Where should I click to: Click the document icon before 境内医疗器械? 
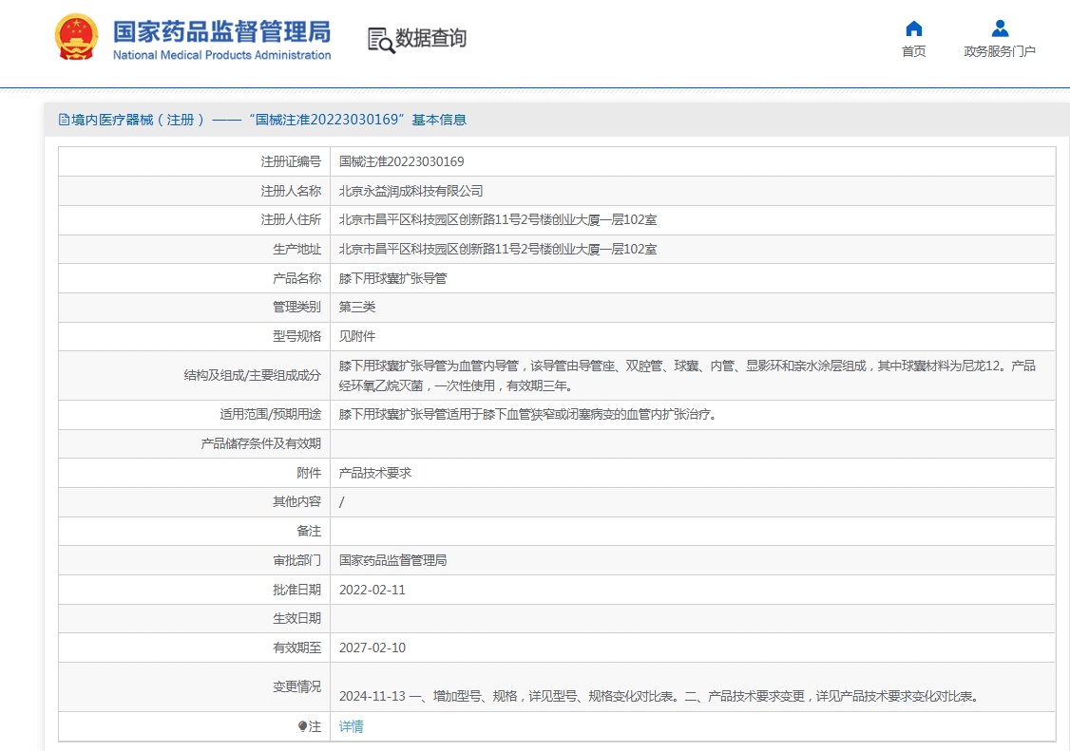[x=64, y=120]
